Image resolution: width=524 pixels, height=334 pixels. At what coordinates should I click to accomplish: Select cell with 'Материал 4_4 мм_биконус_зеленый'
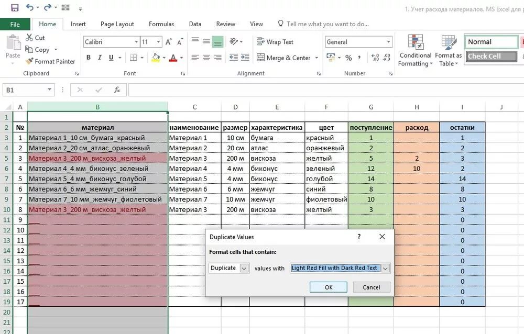click(x=97, y=169)
